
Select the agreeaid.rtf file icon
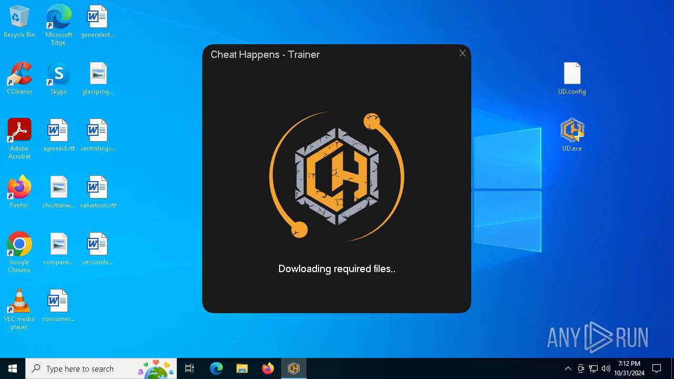pos(58,136)
